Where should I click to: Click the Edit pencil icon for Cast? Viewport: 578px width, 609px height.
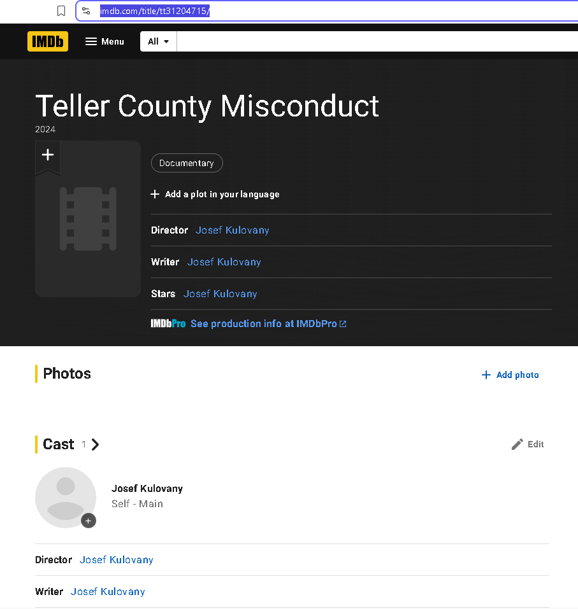(517, 444)
